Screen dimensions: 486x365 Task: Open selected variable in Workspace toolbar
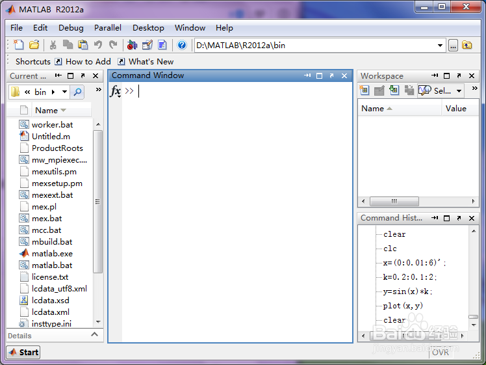pyautogui.click(x=379, y=90)
